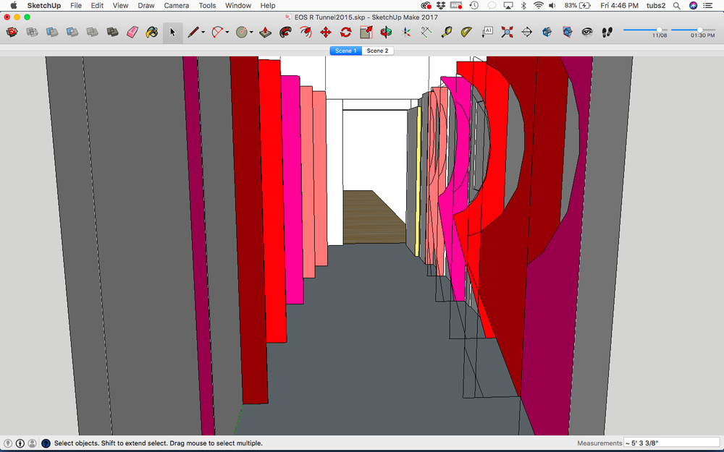
Task: Activate the Select arrow tool
Action: [x=173, y=33]
